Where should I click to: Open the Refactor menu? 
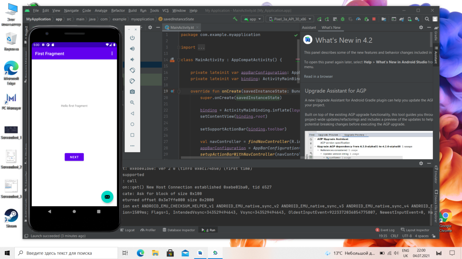(x=118, y=10)
